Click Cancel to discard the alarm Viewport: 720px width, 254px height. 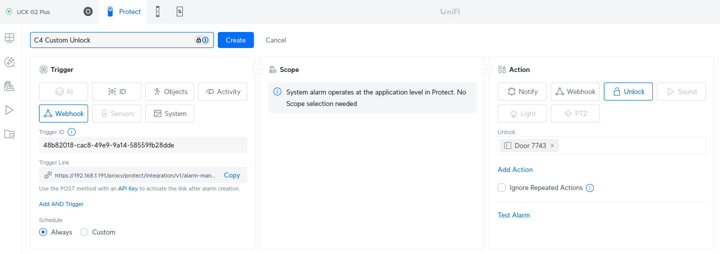tap(276, 40)
